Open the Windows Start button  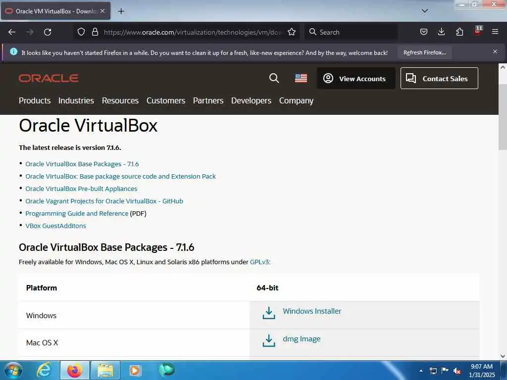13,370
